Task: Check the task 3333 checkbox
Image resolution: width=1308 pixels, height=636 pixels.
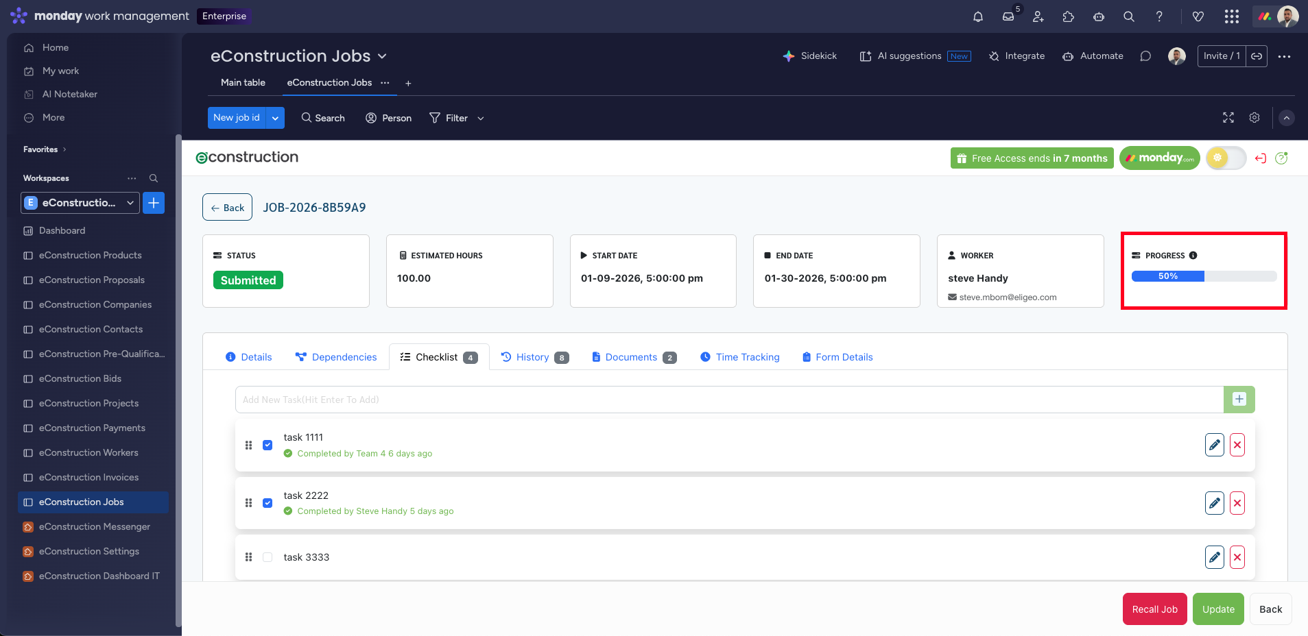Action: (x=267, y=557)
